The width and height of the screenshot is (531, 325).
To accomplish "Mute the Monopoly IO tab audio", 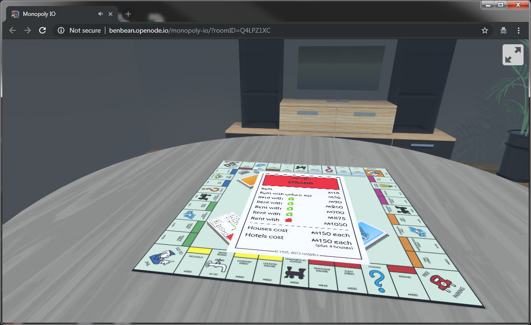I will [100, 14].
